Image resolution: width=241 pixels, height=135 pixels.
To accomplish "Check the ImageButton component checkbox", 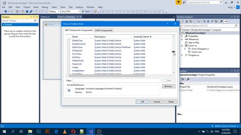I will pyautogui.click(x=69, y=71).
